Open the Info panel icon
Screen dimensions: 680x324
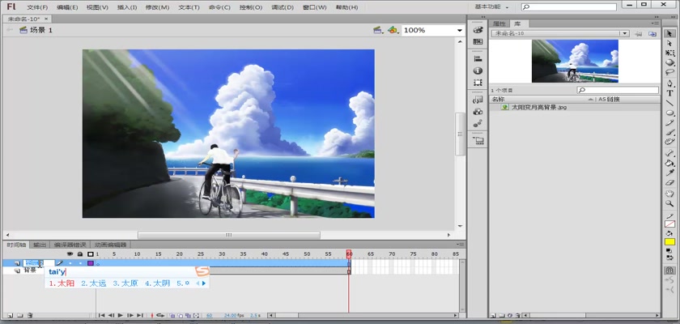pos(478,70)
